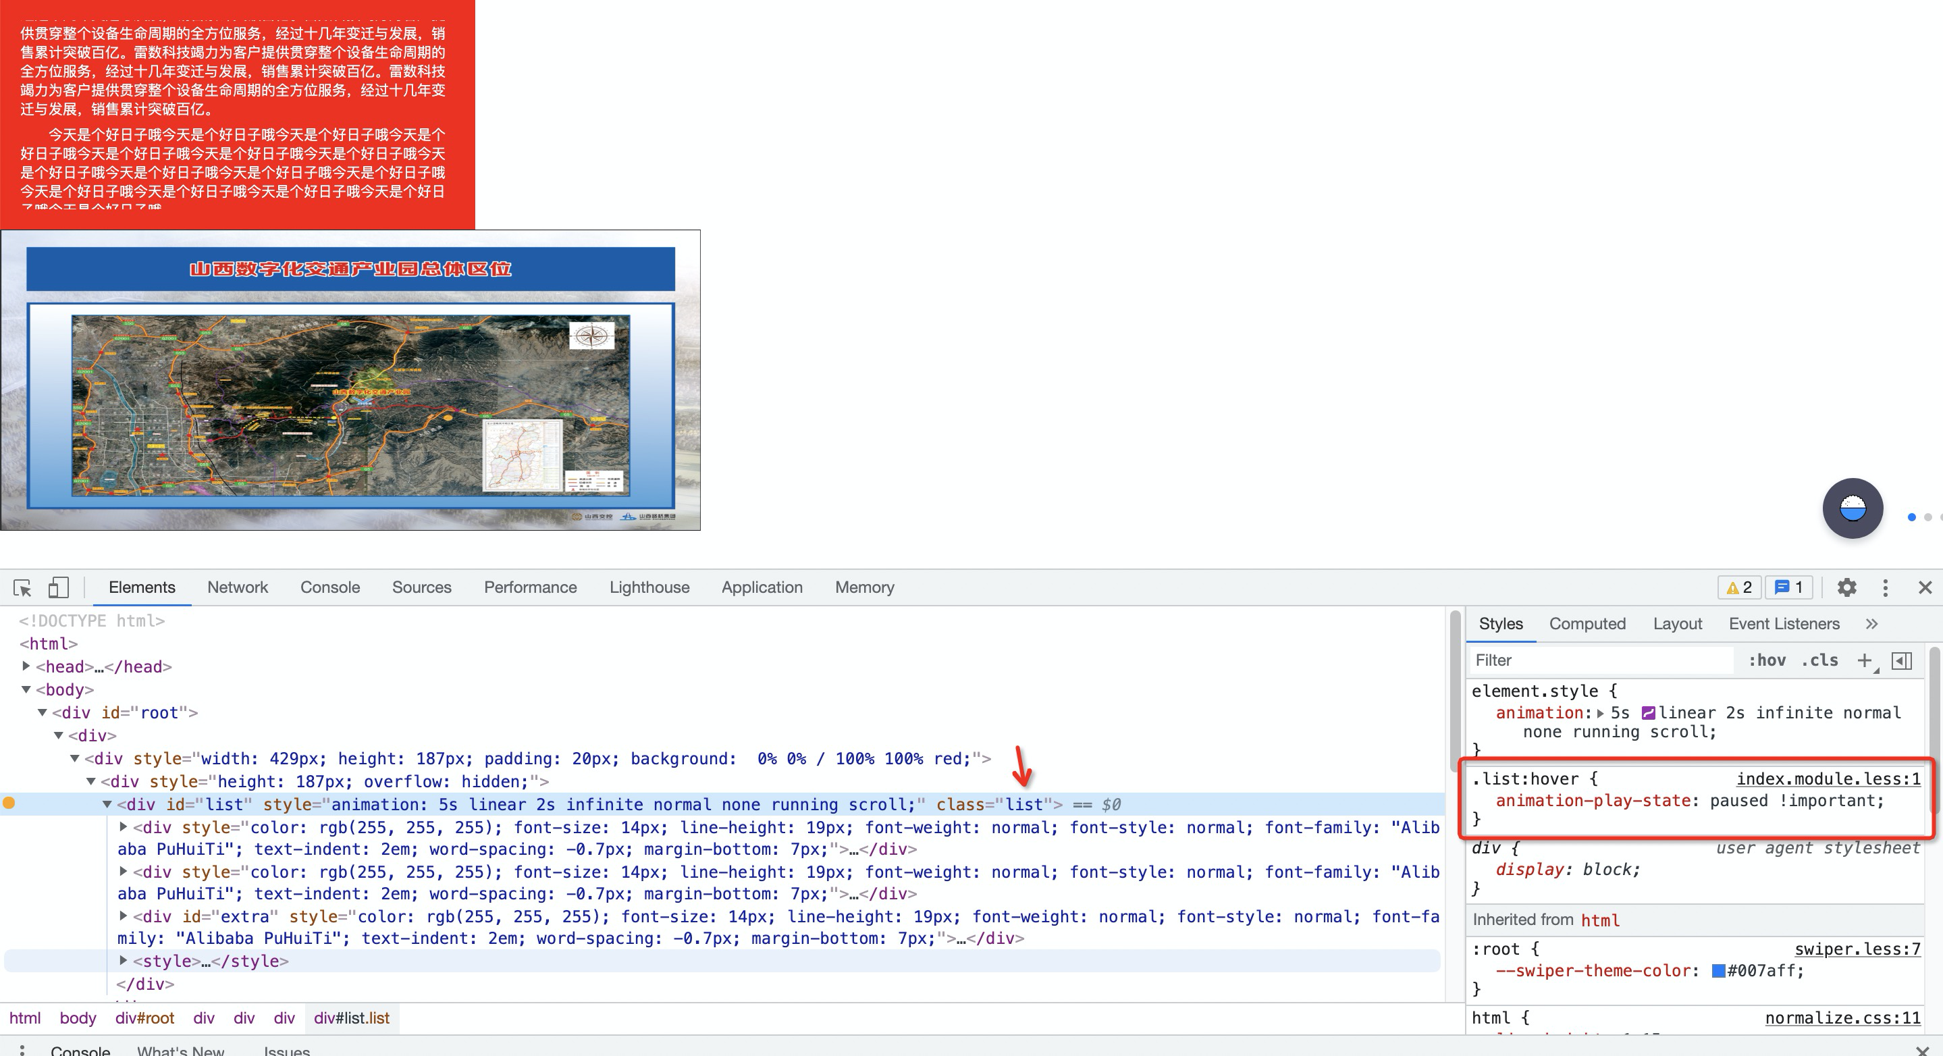Viewport: 1943px width, 1056px height.
Task: Toggle the computed styles sidebar icon
Action: click(x=1902, y=661)
